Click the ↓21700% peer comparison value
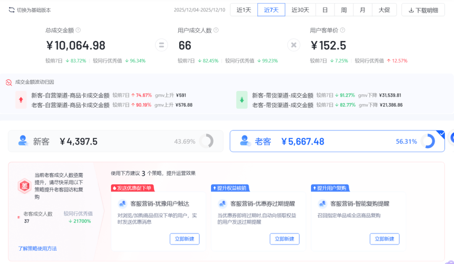The width and height of the screenshot is (454, 264). click(79, 221)
